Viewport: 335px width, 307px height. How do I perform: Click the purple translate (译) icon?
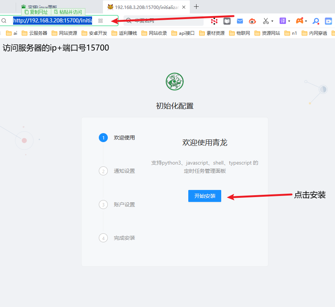click(283, 21)
